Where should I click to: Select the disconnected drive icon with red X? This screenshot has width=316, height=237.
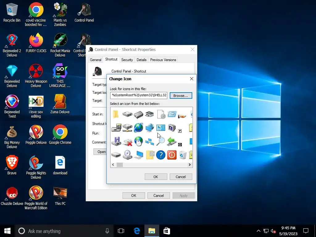click(127, 142)
